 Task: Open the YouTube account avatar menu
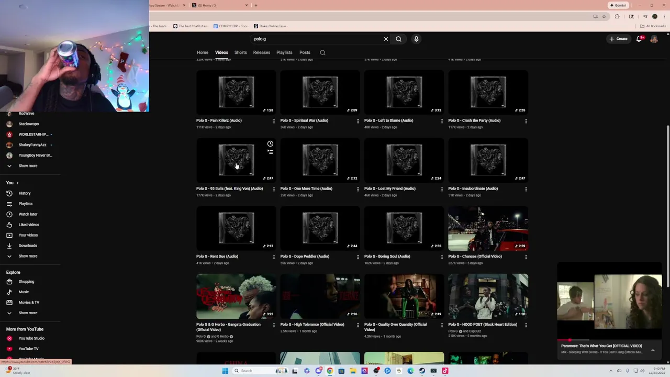coord(654,39)
